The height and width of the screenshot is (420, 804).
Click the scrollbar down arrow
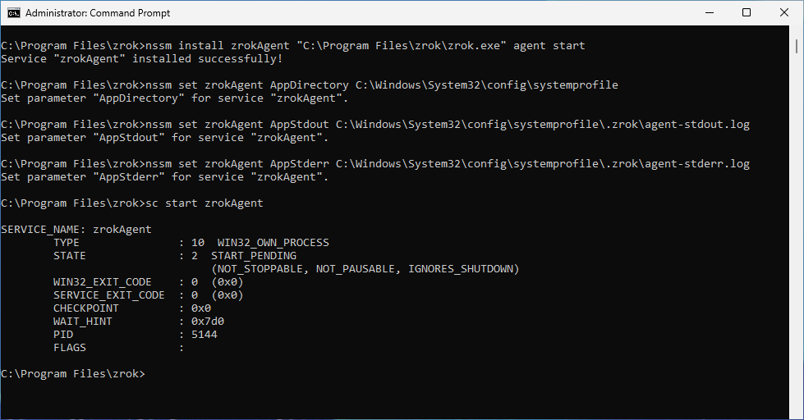(x=796, y=413)
